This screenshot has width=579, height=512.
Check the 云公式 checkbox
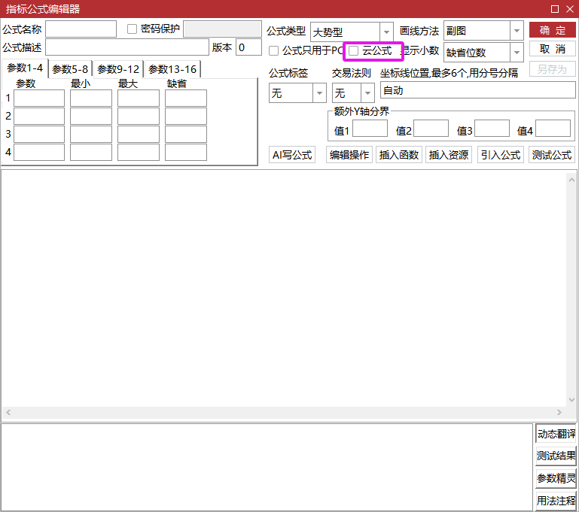[x=354, y=51]
